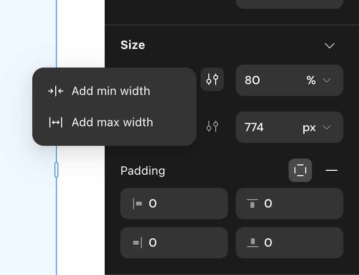Click the left padding icon
359x275 pixels.
(137, 204)
